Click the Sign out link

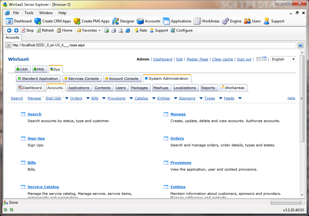point(244,59)
